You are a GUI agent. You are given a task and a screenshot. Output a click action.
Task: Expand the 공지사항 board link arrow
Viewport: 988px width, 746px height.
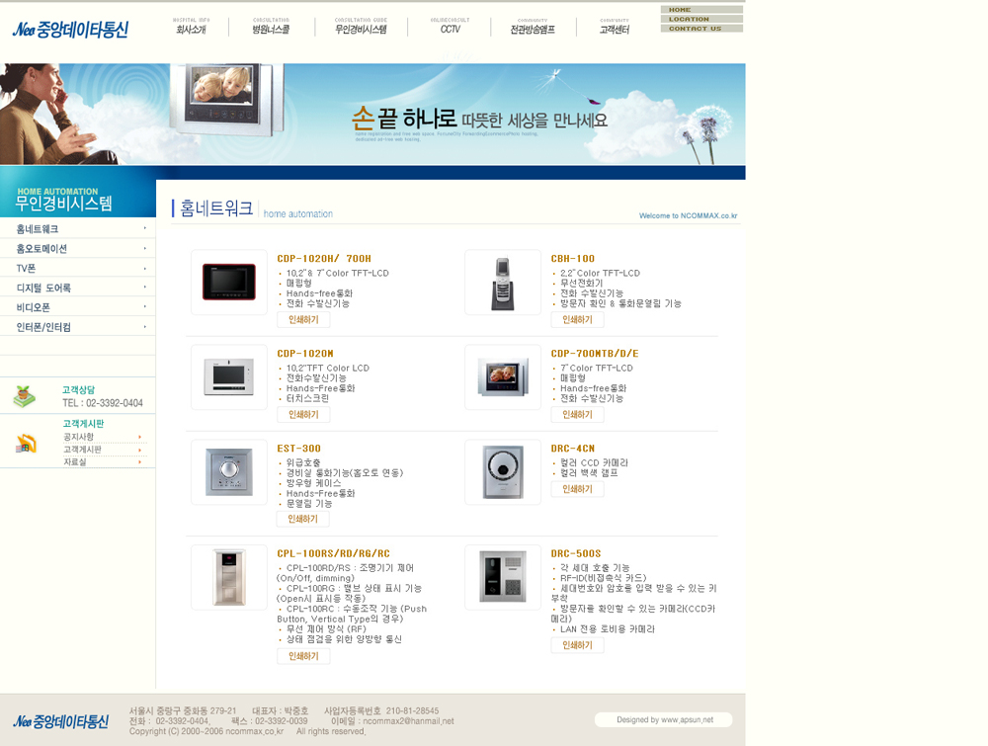(140, 437)
